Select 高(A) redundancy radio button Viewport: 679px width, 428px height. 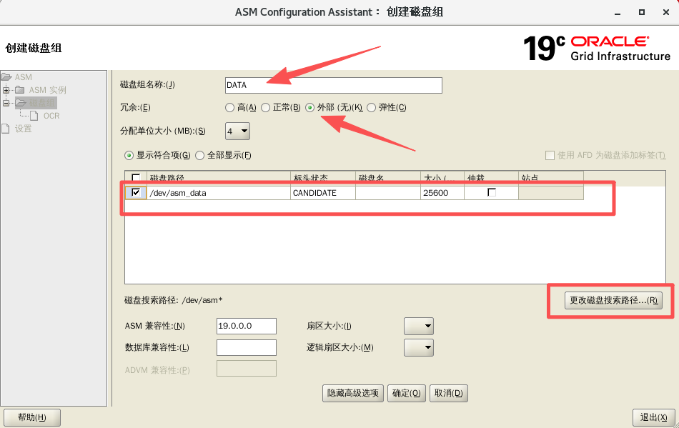[x=229, y=108]
